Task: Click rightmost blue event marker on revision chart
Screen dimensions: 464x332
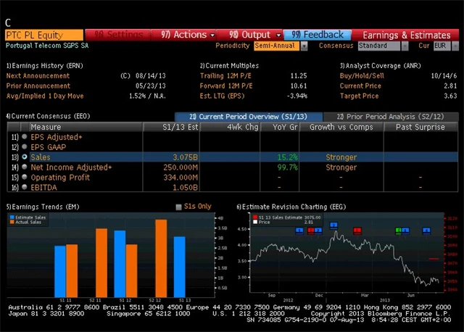Action: (x=426, y=231)
